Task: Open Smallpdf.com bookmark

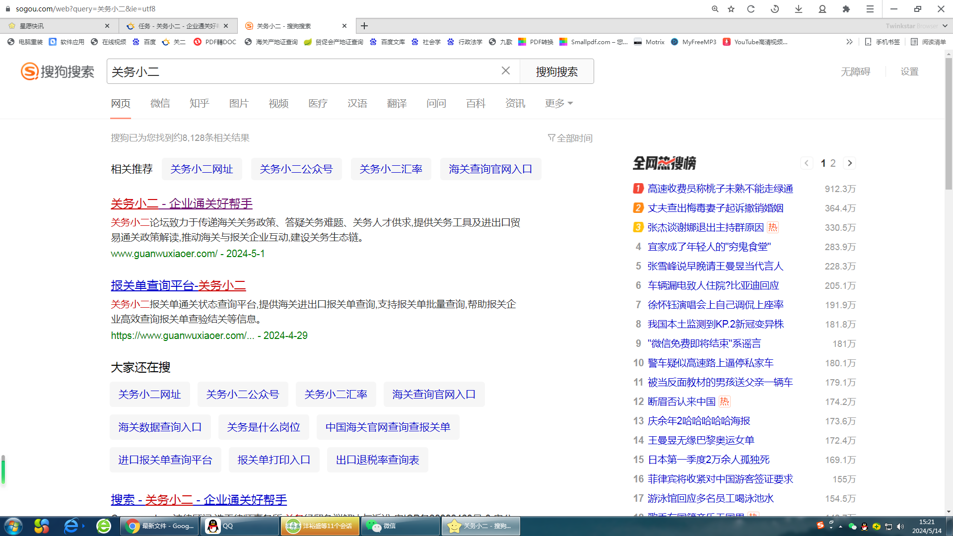Action: (594, 42)
